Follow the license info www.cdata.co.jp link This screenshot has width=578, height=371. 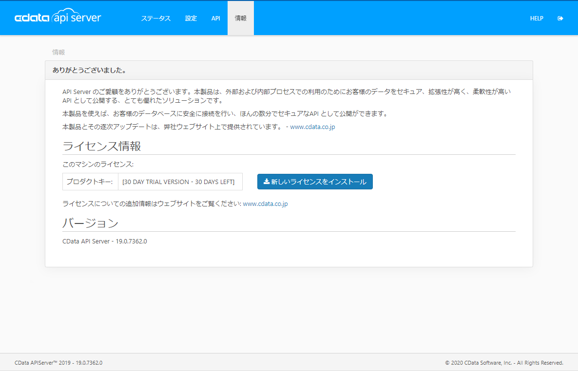(x=265, y=204)
